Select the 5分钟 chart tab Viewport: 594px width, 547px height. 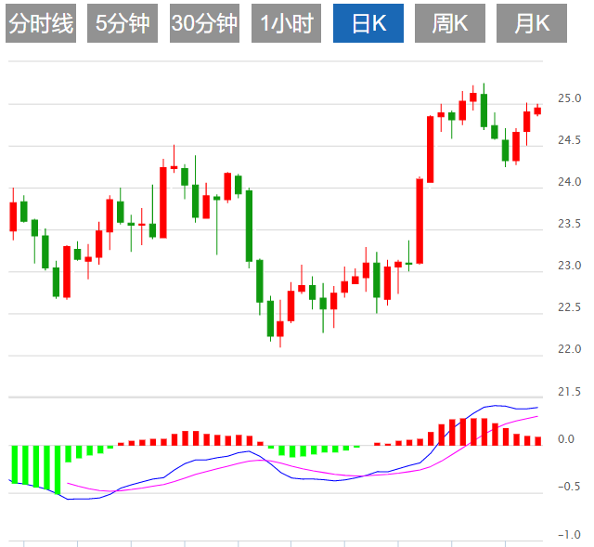pos(123,25)
